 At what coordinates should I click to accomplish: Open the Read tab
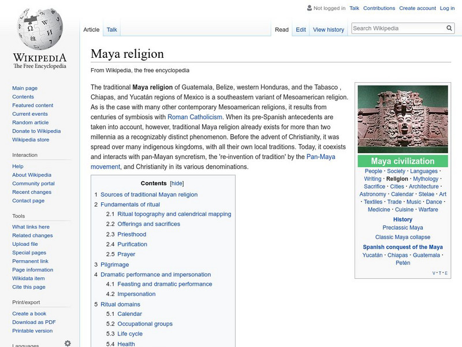(282, 29)
